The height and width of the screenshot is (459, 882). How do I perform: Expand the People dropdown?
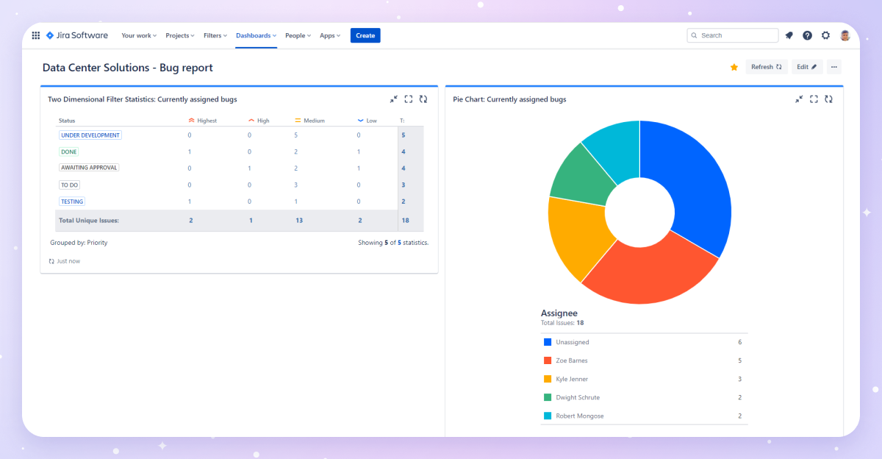tap(298, 35)
